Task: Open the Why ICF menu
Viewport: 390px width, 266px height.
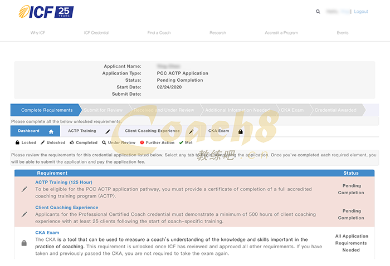Action: click(38, 33)
